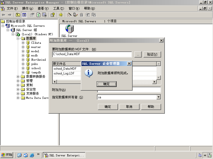Expand the pubs database node
The height and width of the screenshot is (159, 213).
tap(23, 64)
